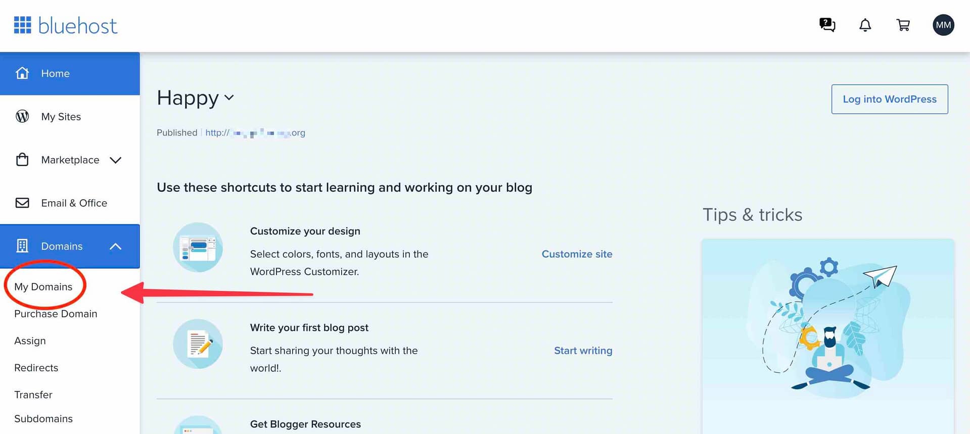Follow the Customize site link
The width and height of the screenshot is (970, 434).
pos(577,254)
